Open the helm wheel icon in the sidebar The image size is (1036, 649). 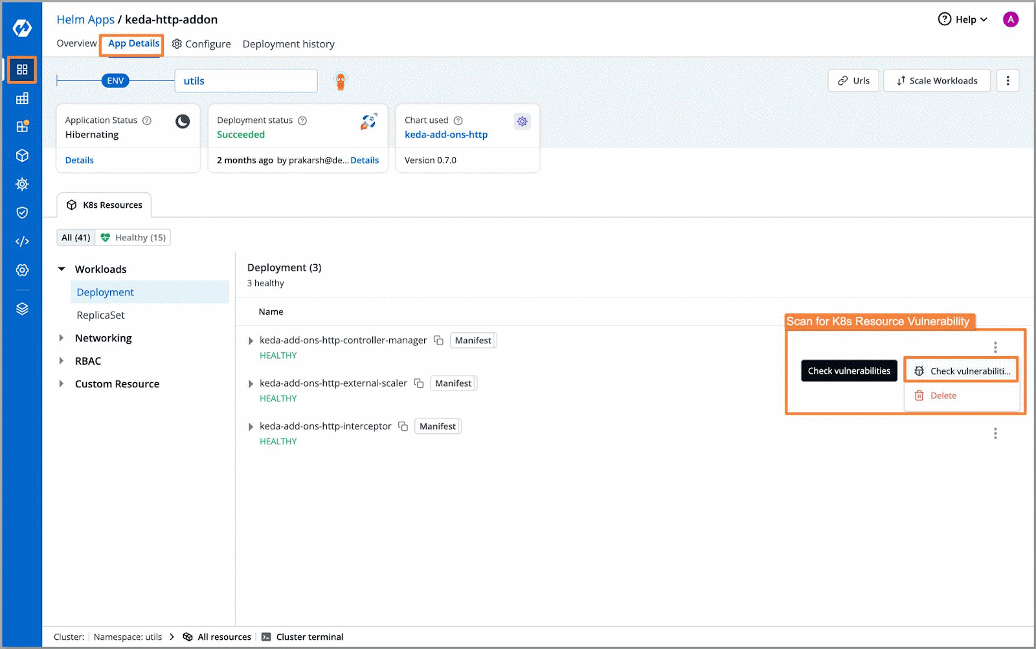click(22, 184)
